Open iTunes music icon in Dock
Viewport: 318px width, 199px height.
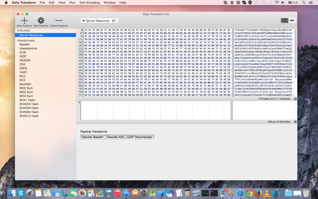tap(117, 193)
